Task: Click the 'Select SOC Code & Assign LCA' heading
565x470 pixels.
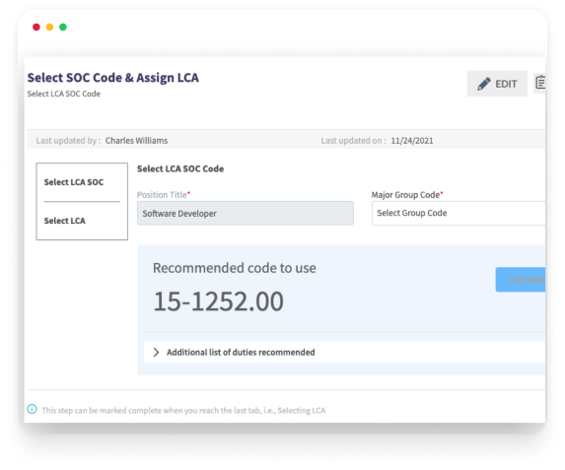Action: (113, 78)
